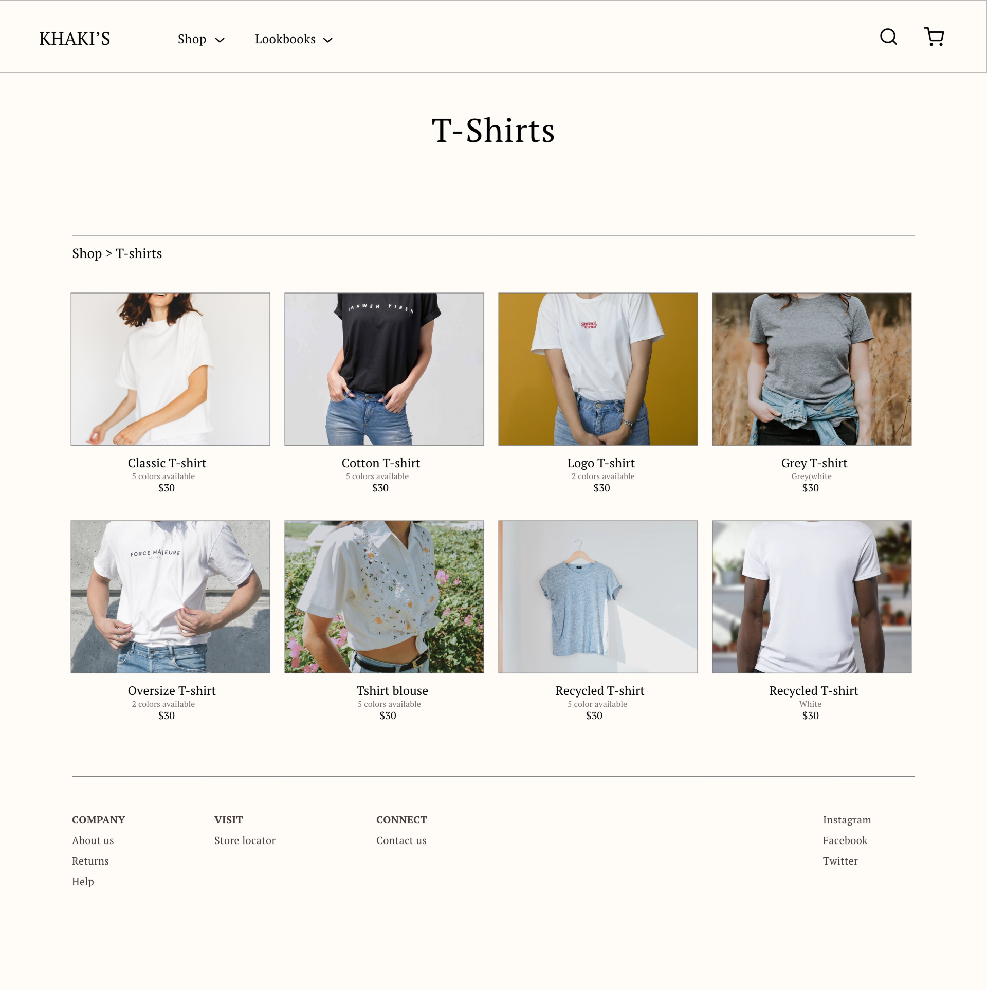The height and width of the screenshot is (990, 987).
Task: Open the Instagram social link
Action: click(847, 820)
